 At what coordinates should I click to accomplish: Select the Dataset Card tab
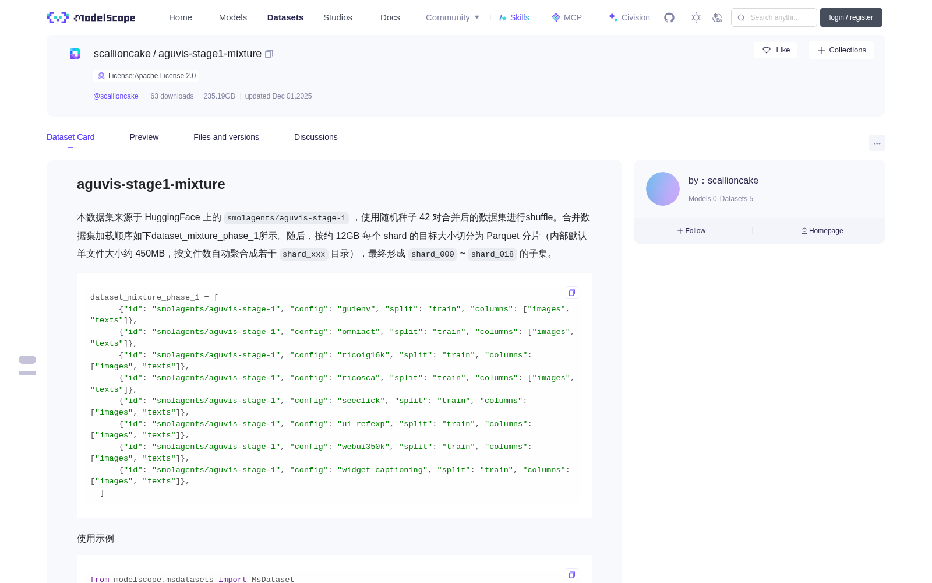coord(70,137)
